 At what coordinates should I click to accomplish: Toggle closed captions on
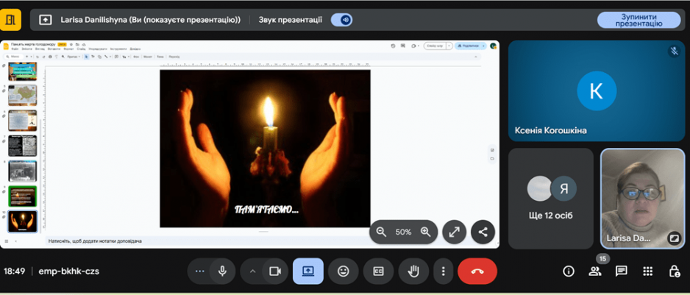pyautogui.click(x=378, y=271)
